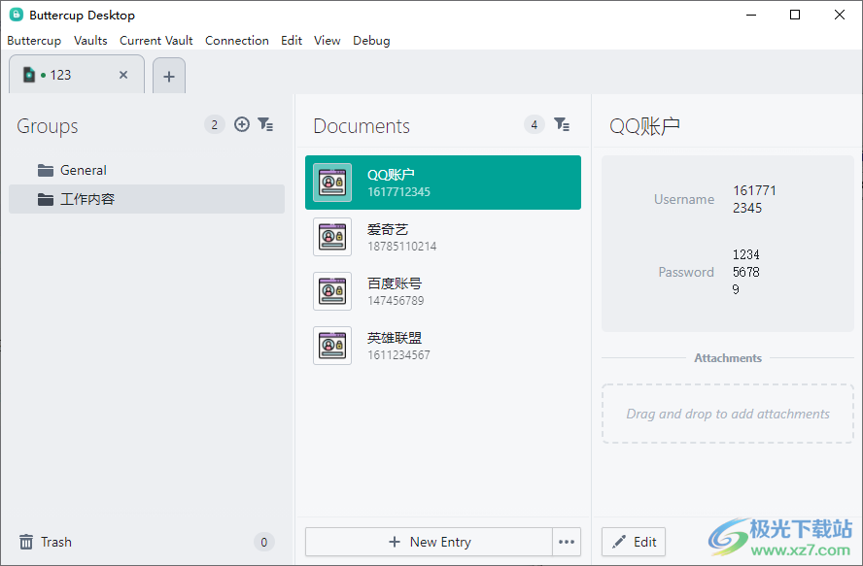Open the Connection menu
The height and width of the screenshot is (566, 863).
(237, 41)
